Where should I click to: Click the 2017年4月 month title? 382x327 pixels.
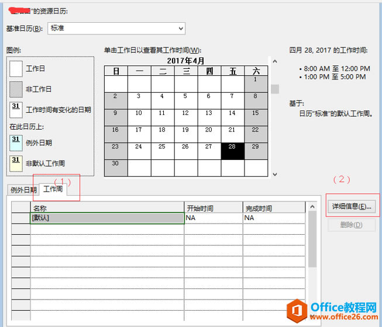pyautogui.click(x=185, y=61)
